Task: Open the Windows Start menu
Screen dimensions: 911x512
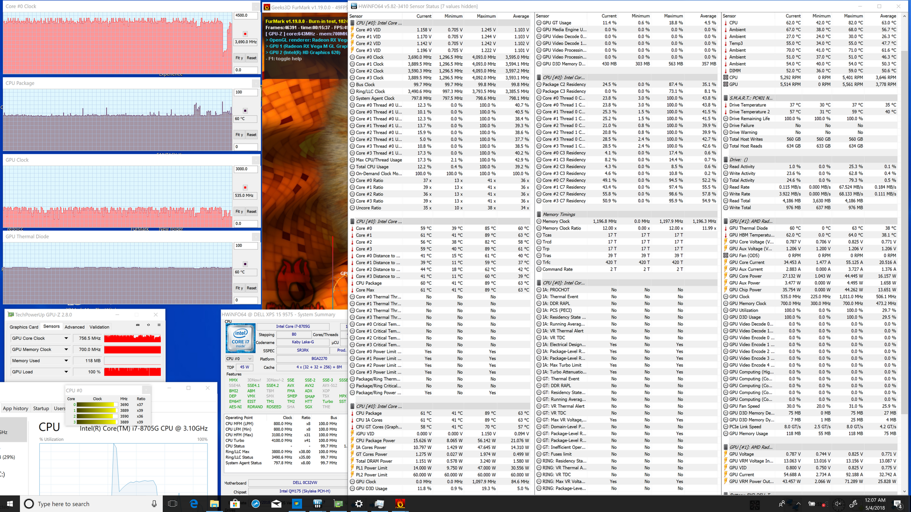Action: [10, 503]
